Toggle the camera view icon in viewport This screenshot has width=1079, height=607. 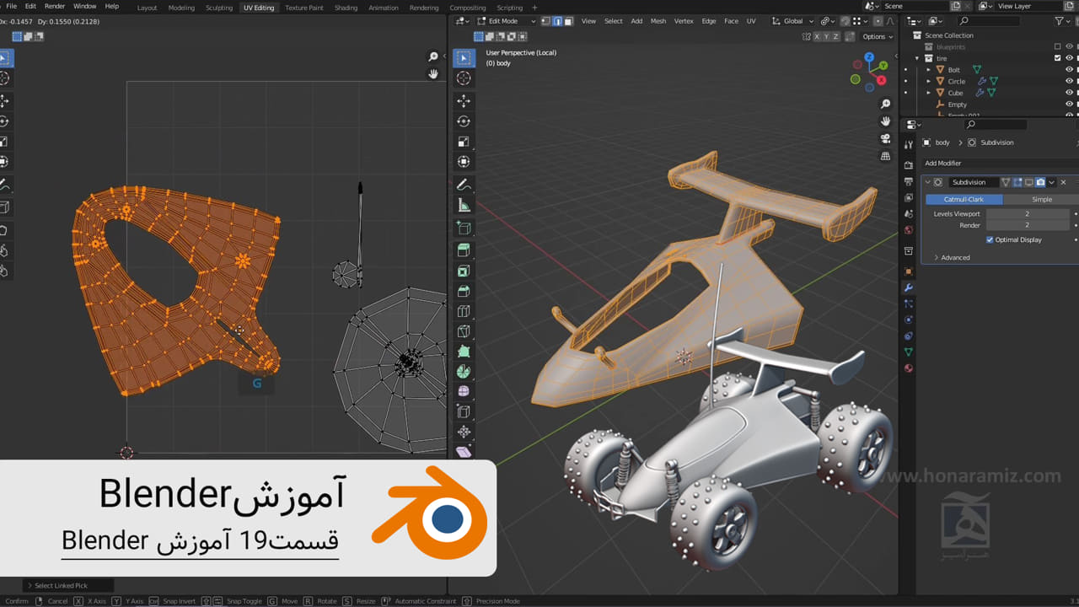pos(886,138)
